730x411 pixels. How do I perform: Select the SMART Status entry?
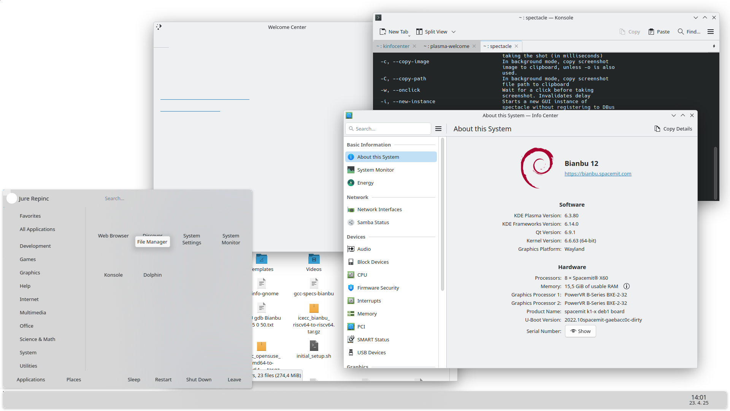[391, 339]
